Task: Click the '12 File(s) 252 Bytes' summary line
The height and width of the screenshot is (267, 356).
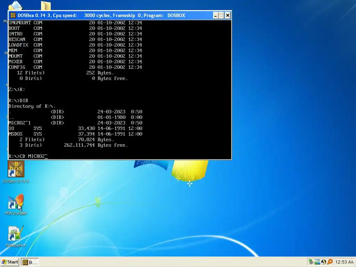Action: (x=65, y=73)
